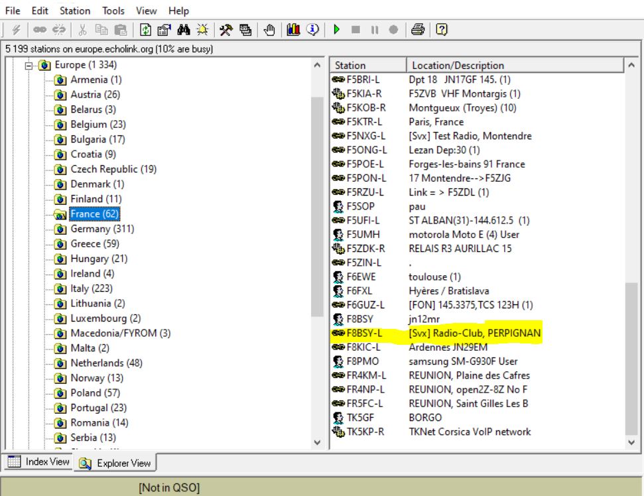Select Czech Republic (19) folder

[x=113, y=169]
